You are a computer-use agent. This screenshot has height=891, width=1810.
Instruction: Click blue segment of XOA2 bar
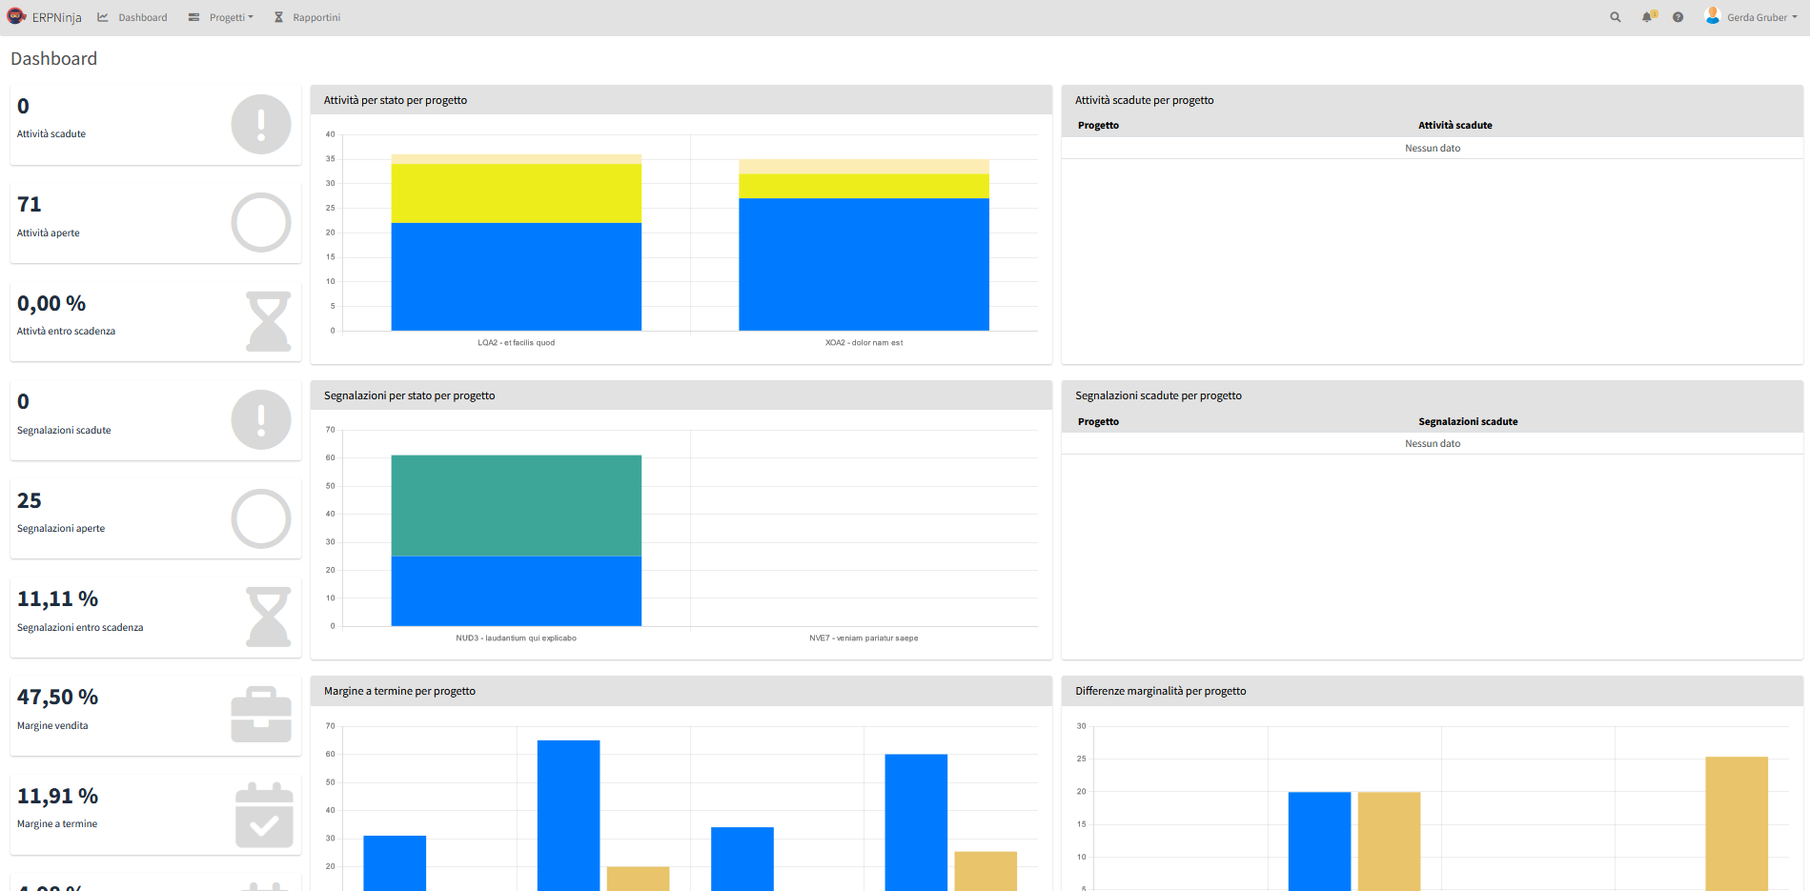(864, 264)
